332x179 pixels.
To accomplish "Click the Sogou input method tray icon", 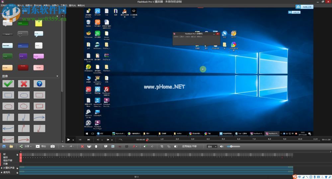I will tap(295, 177).
